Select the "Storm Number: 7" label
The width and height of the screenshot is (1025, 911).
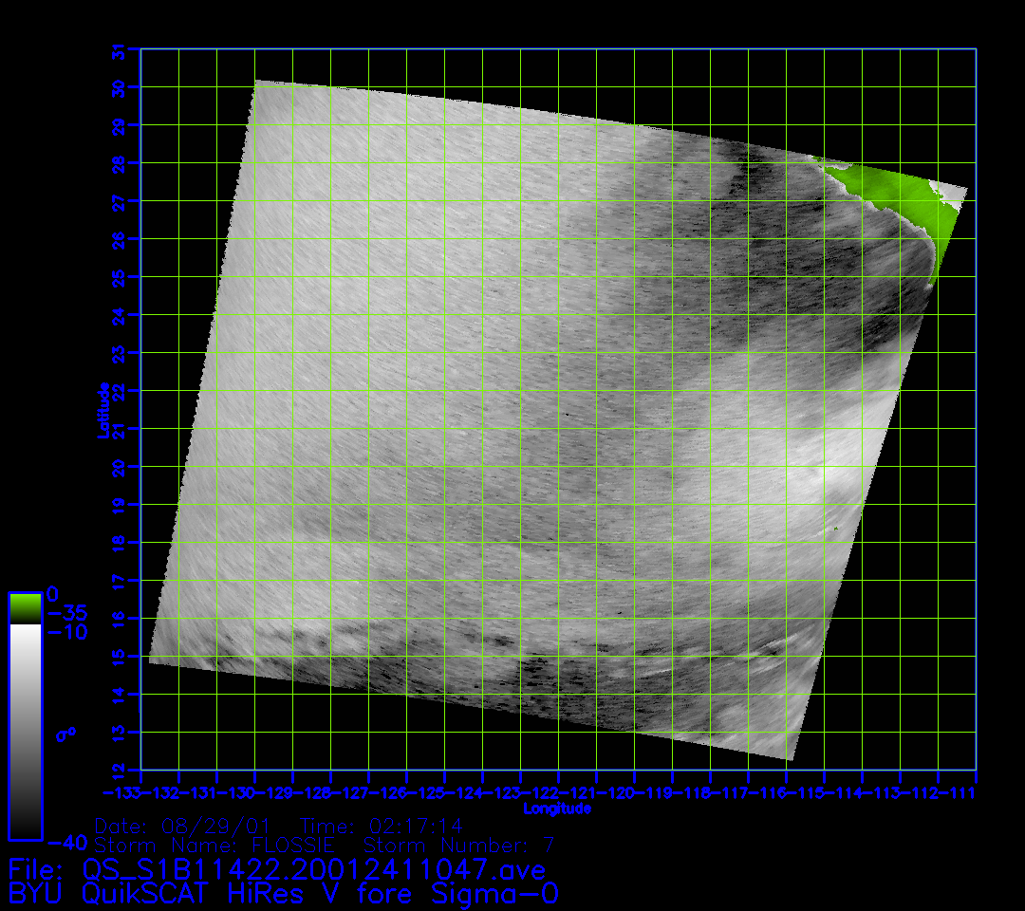pos(459,845)
